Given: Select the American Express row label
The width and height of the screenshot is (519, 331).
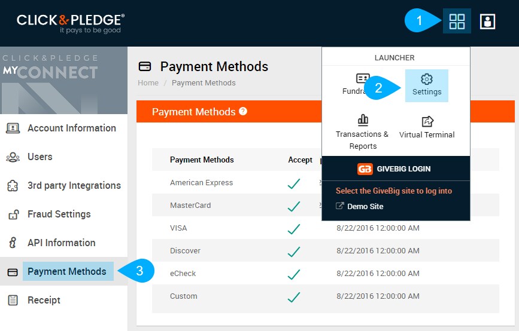Looking at the screenshot, I should 201,183.
